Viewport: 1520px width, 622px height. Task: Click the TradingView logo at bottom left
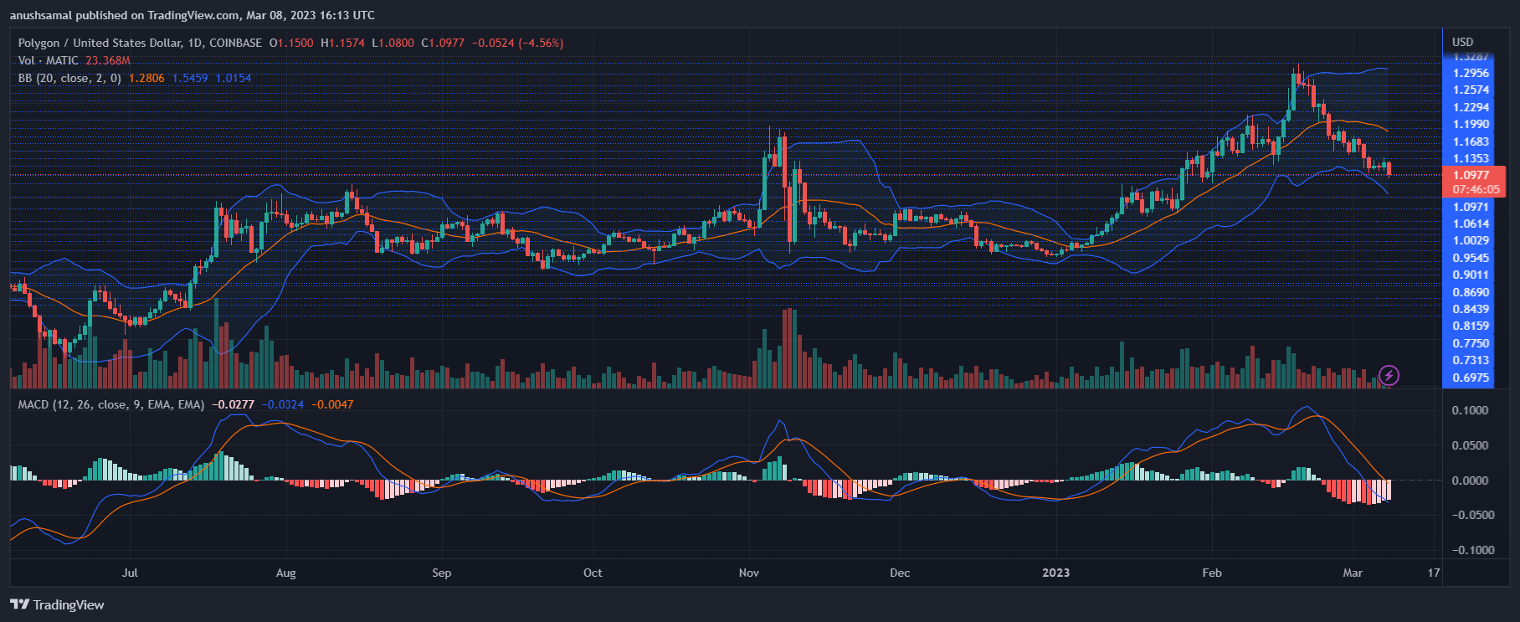coord(57,604)
